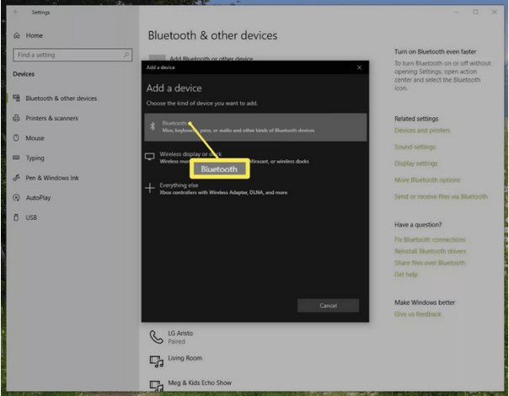The image size is (509, 396).
Task: Click the phone icon for LG Aristo
Action: coord(156,337)
